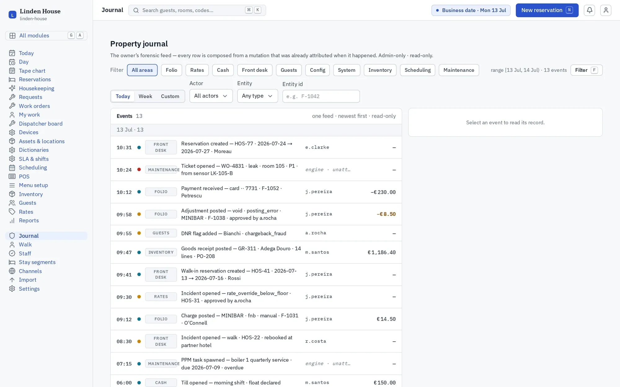Click the Tape chart calendar icon
Screen dimensions: 620x387
12,71
